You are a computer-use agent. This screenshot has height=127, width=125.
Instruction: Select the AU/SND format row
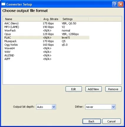[47, 55]
